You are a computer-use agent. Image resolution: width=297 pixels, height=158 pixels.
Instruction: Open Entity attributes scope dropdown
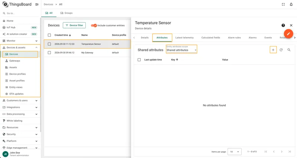coord(182,49)
